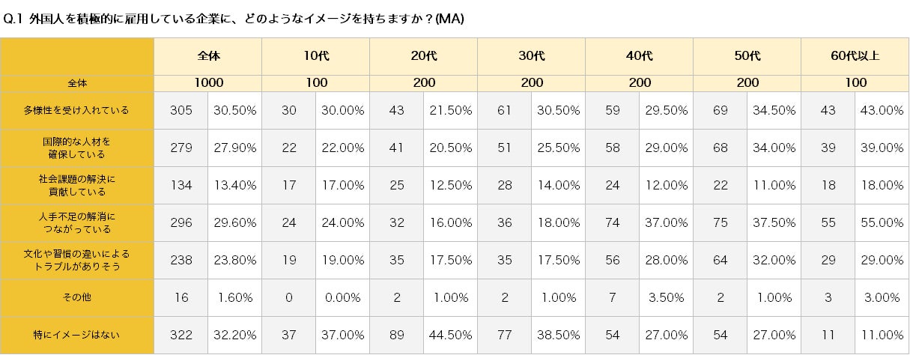This screenshot has width=910, height=355.
Task: Select the その他 row label
Action: click(x=77, y=297)
